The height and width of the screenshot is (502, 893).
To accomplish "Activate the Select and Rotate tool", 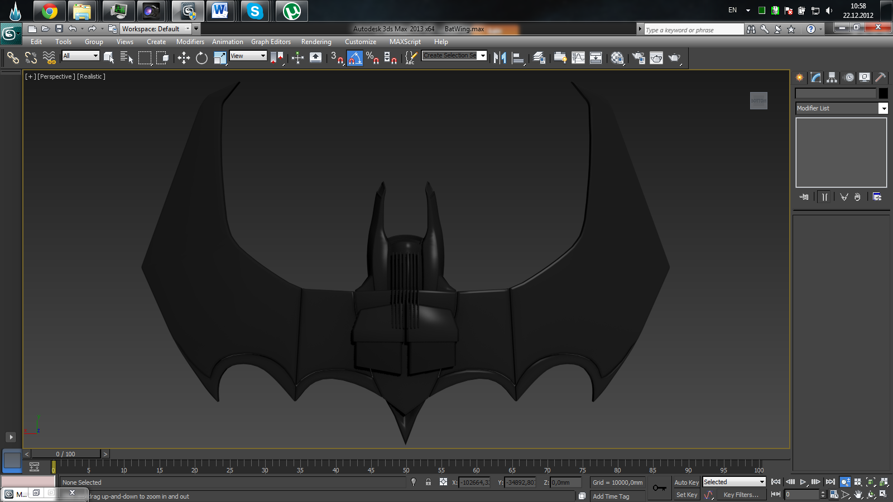I will (201, 57).
